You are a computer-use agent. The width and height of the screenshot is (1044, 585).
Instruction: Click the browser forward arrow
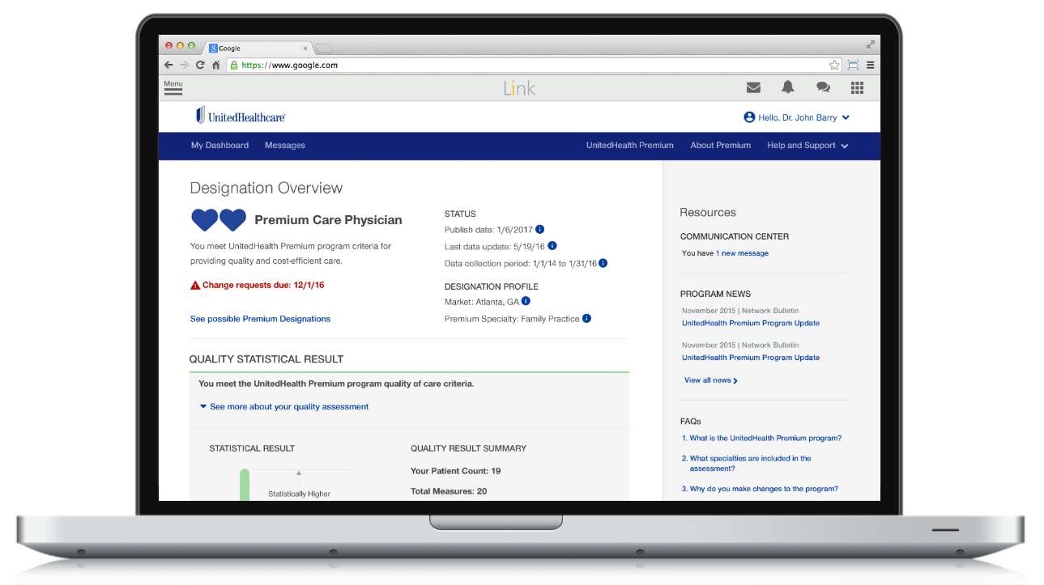184,65
